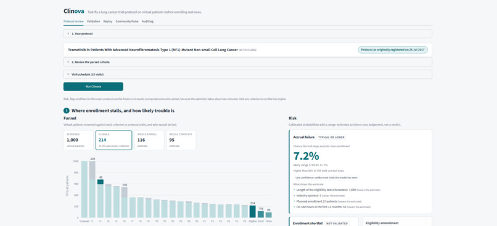Screen dimensions: 497x226
Task: Open the Audit log tab
Action: [148, 22]
